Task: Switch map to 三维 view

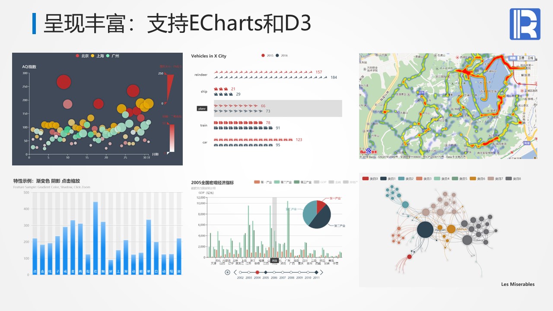Action: 530,57
